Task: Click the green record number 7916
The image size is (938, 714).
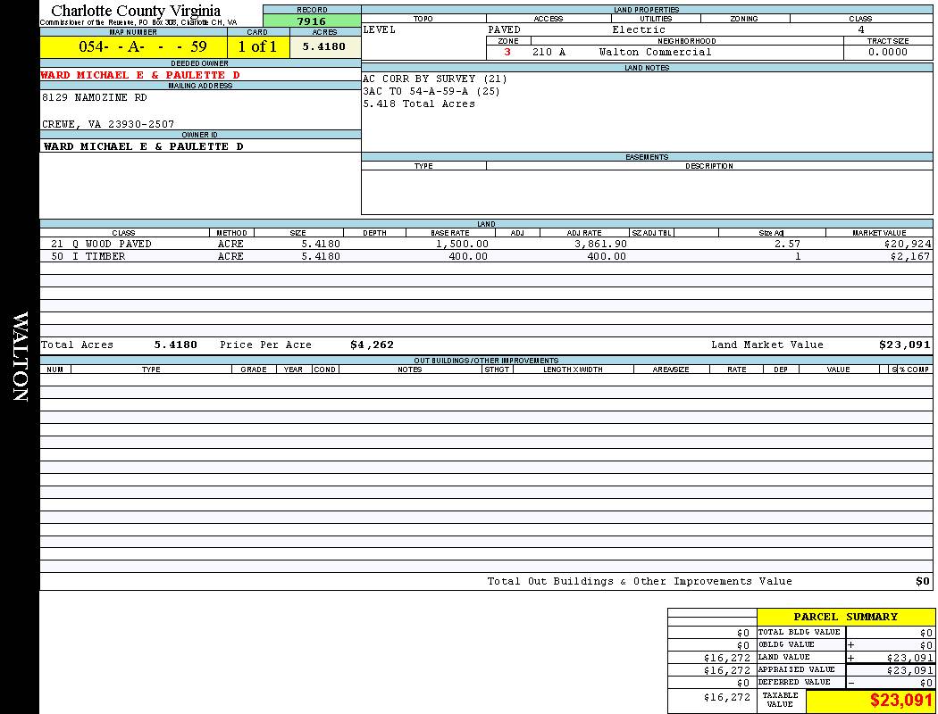Action: [x=311, y=21]
